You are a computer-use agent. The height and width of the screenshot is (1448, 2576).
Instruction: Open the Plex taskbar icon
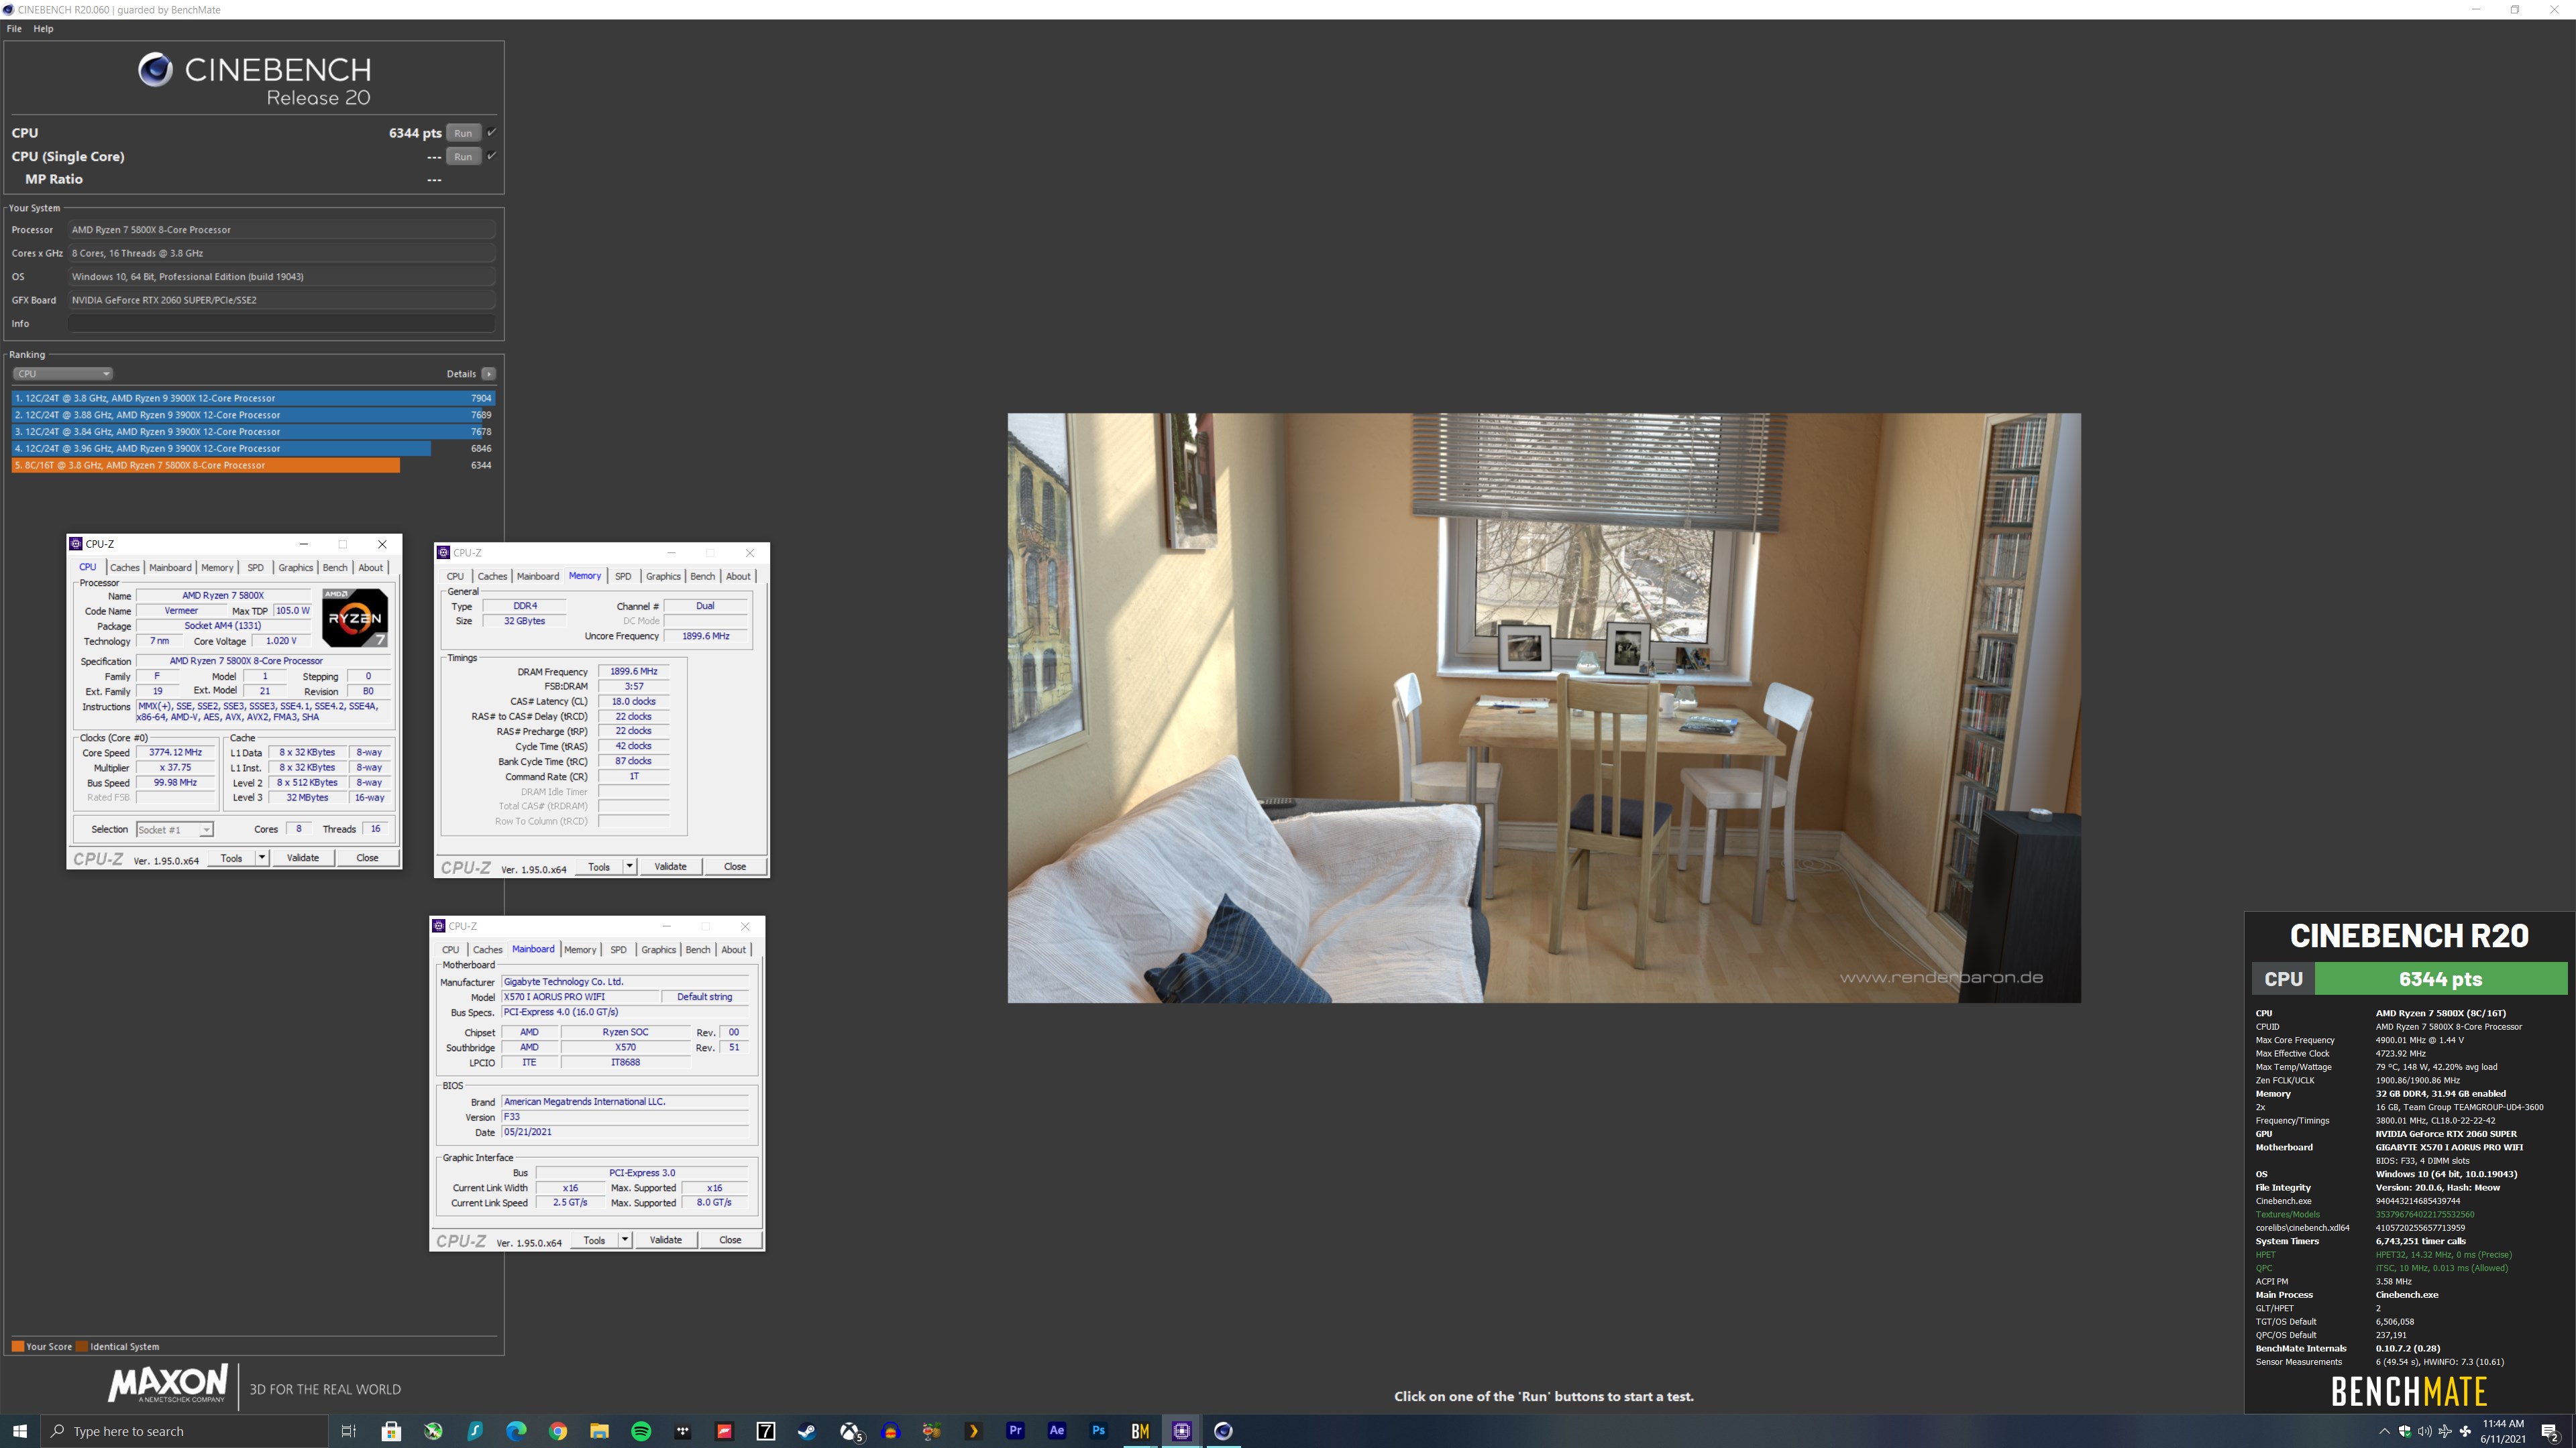tap(973, 1431)
